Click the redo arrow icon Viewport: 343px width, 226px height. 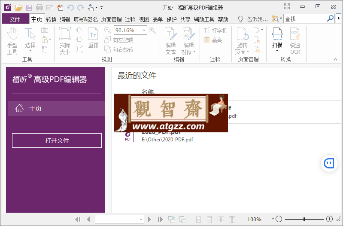click(81, 8)
